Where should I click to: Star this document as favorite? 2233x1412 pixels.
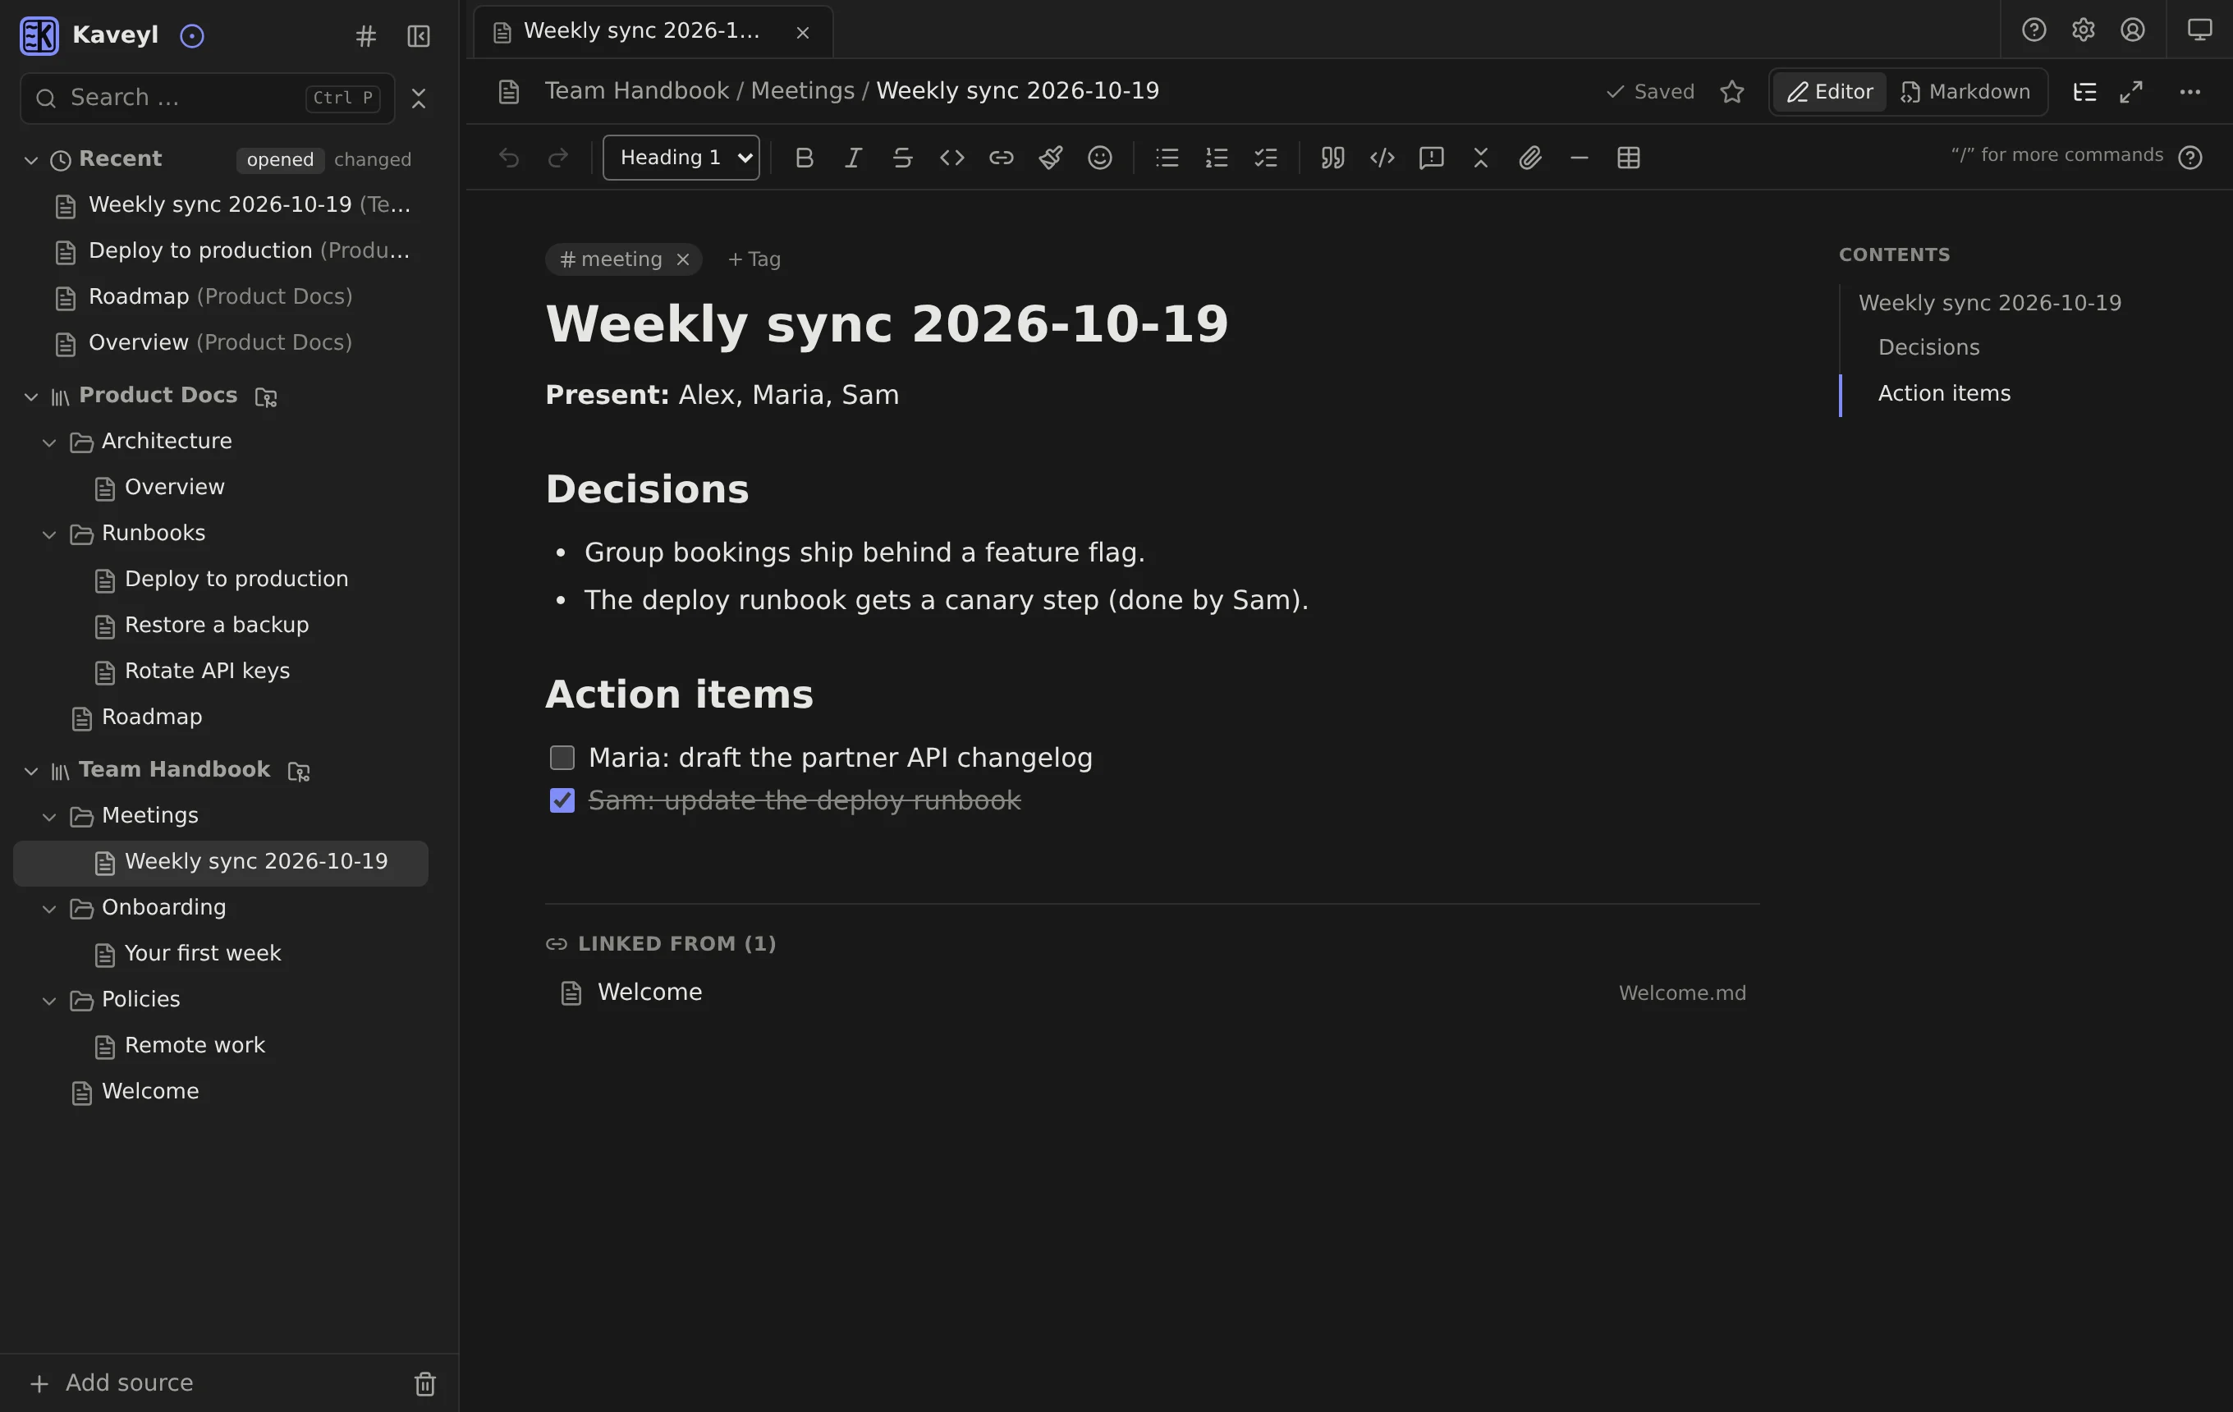pos(1732,92)
